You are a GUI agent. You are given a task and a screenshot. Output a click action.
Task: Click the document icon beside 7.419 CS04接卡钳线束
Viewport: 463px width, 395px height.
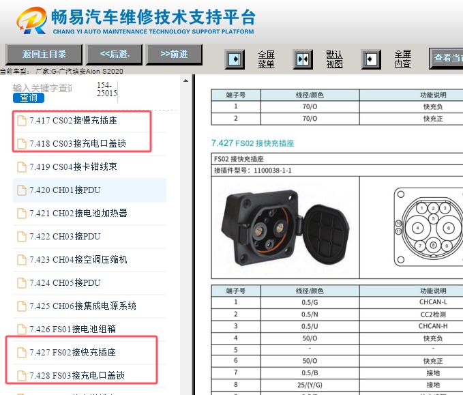22,167
